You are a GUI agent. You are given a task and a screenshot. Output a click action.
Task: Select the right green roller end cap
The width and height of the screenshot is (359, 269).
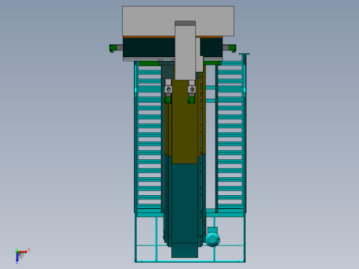[x=233, y=48]
